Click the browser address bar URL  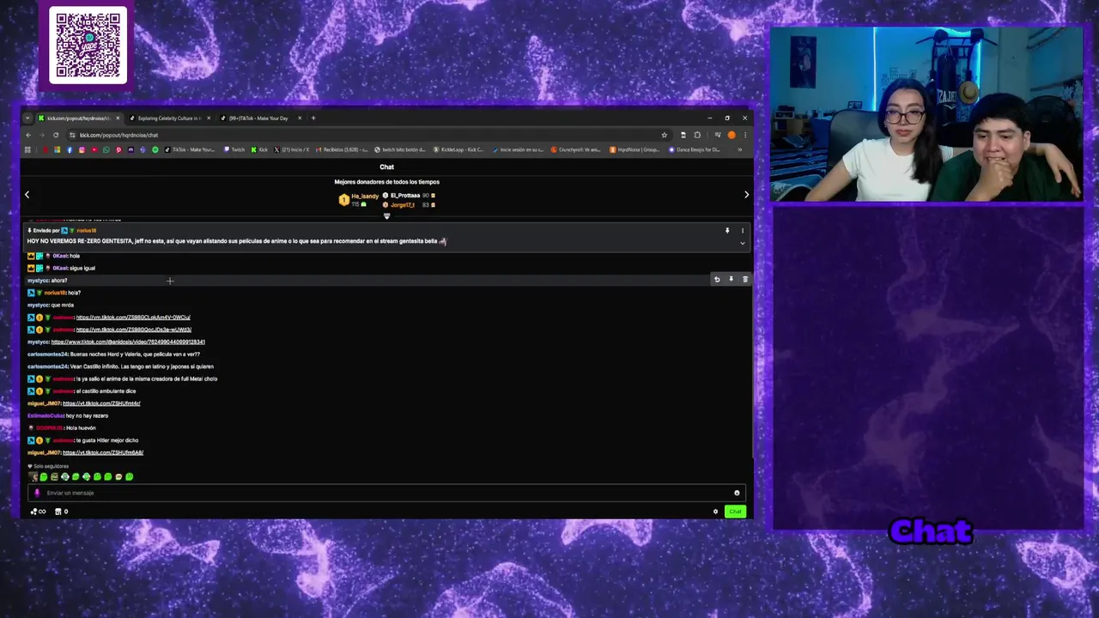118,135
